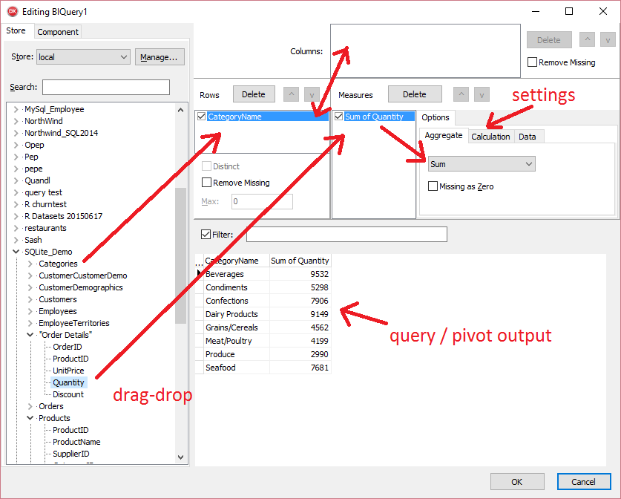Expand the Categories table node
This screenshot has width=621, height=499.
30,264
